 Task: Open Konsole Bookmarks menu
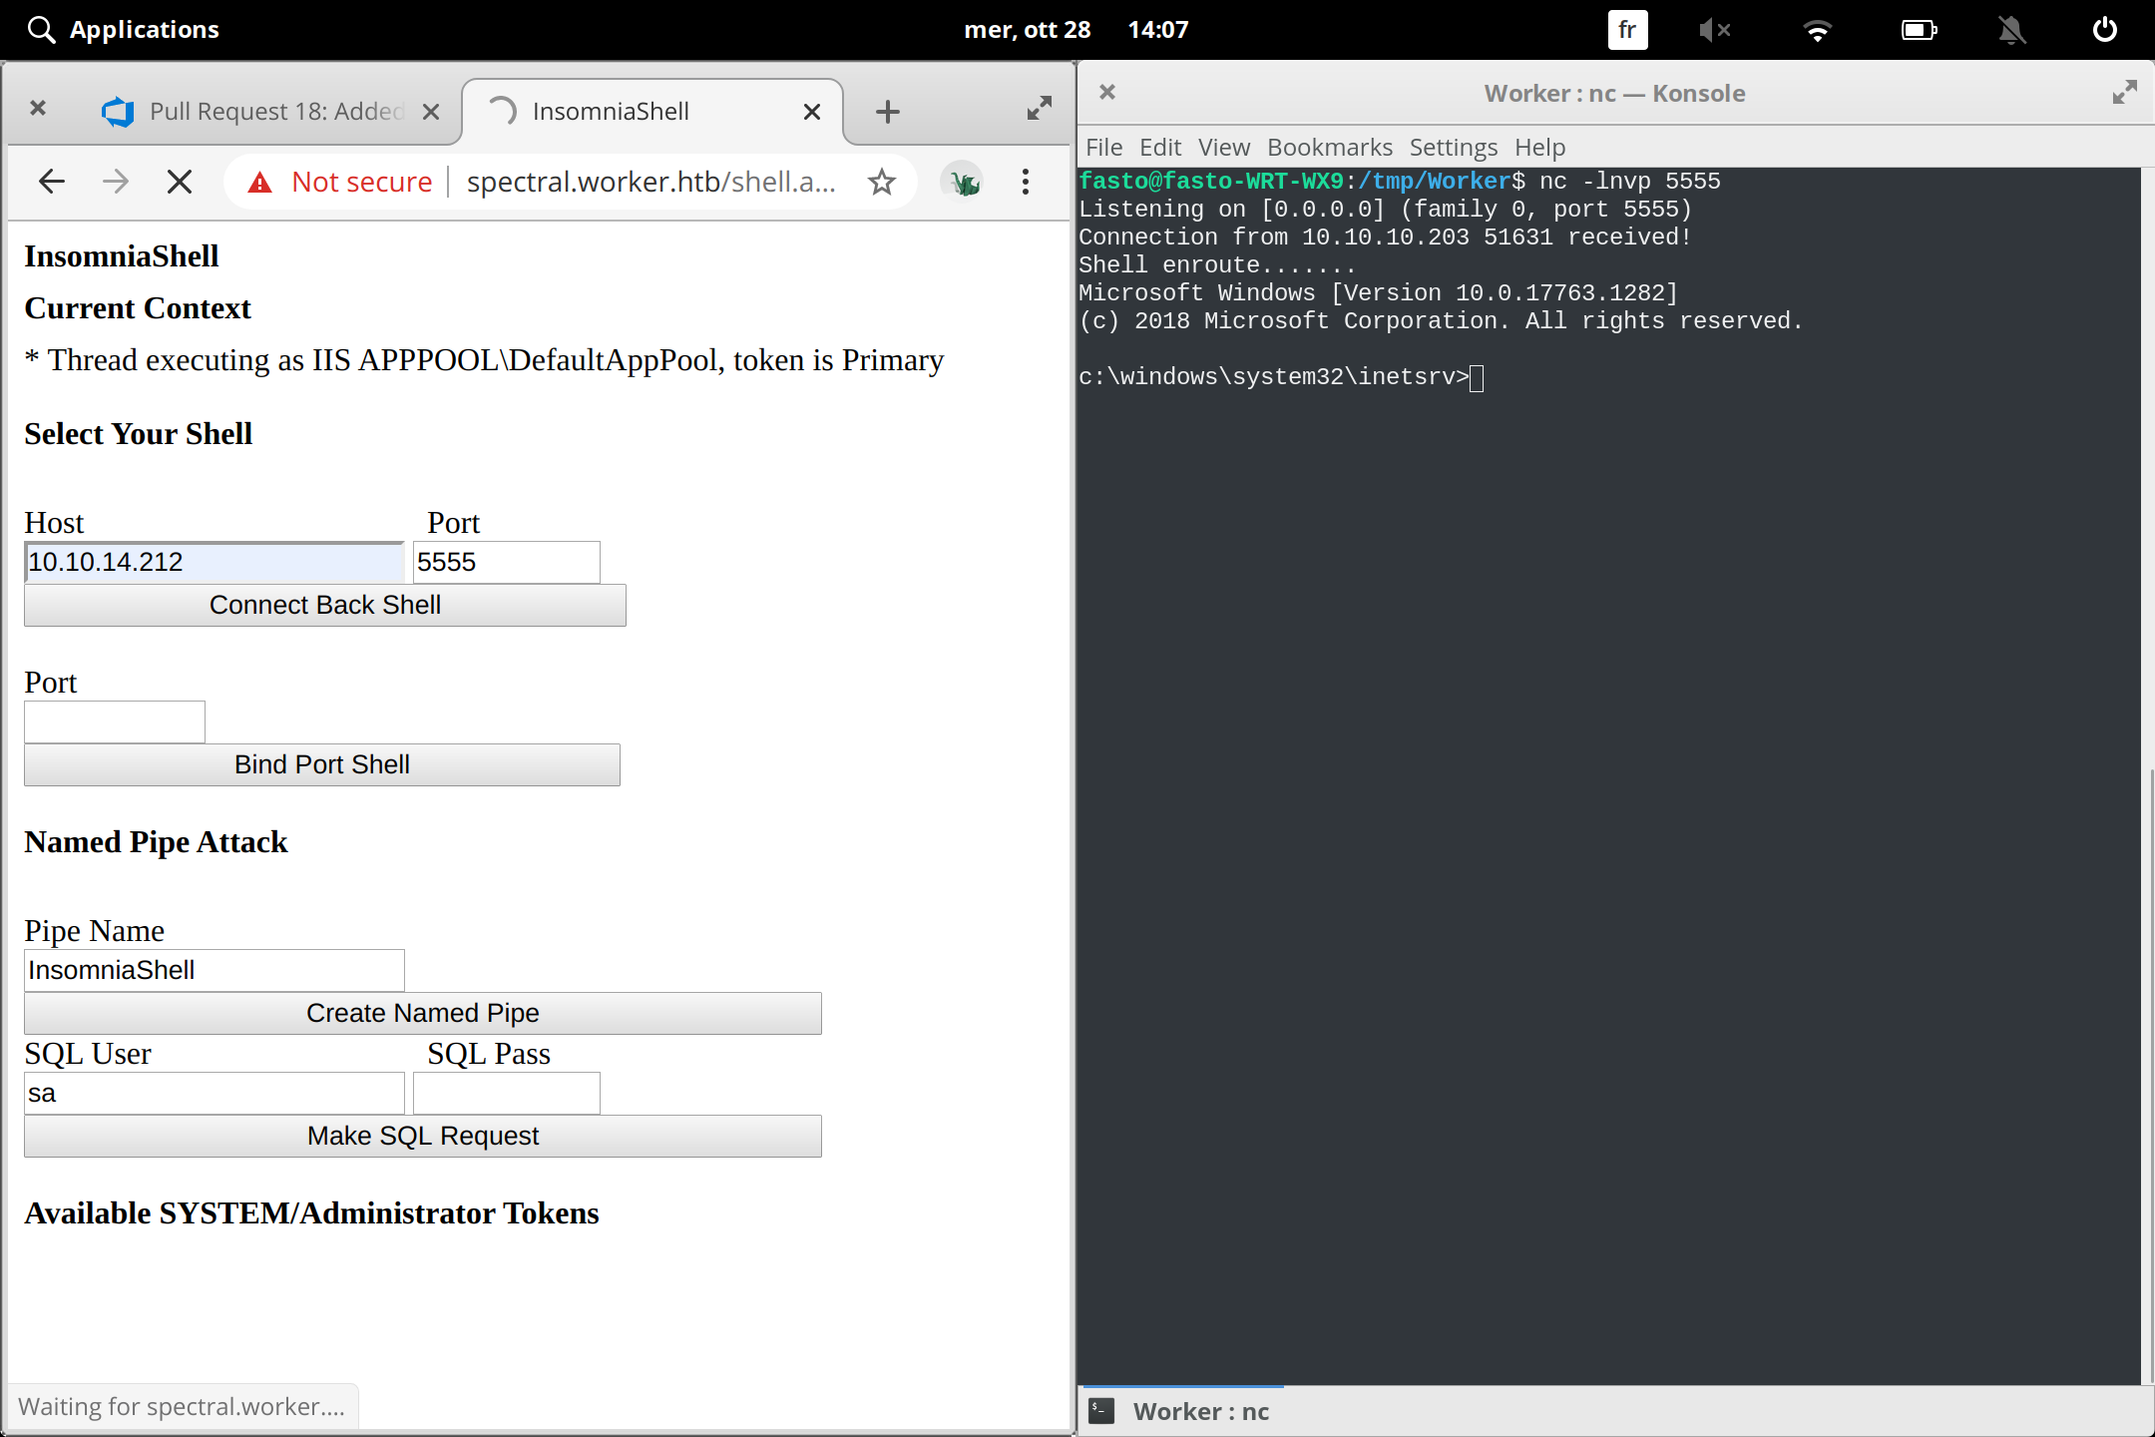click(x=1329, y=148)
